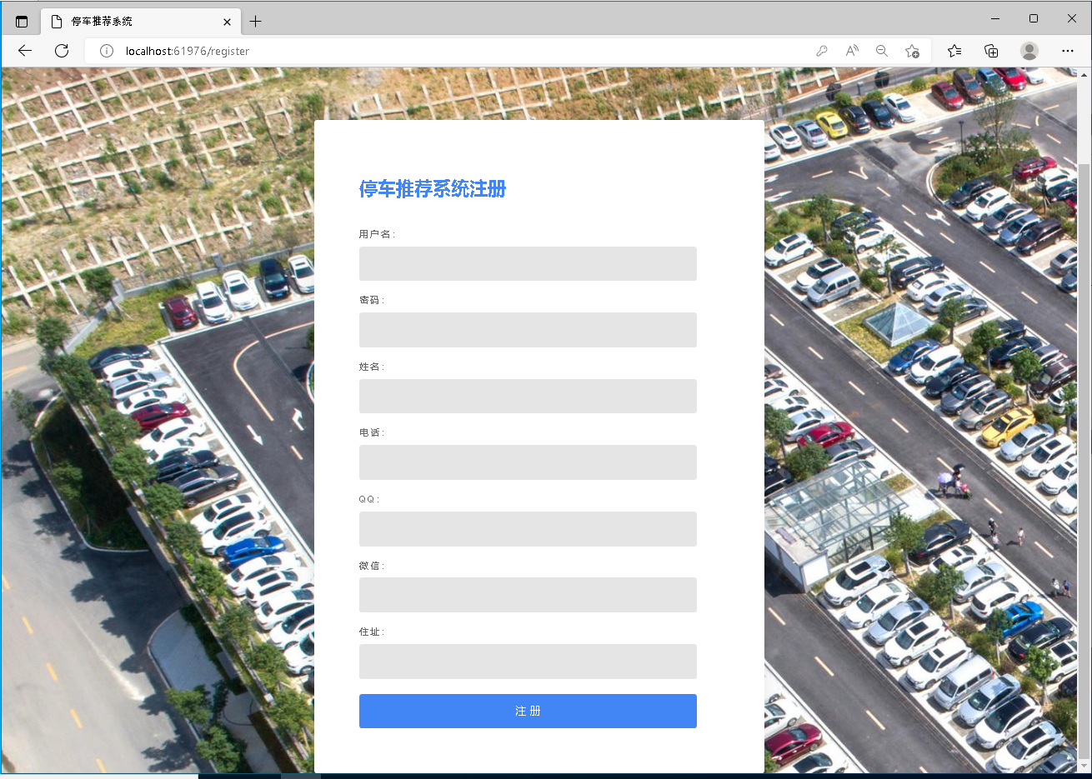Screen dimensions: 1092x779
Task: Focus the 姓名 input field
Action: [x=528, y=396]
